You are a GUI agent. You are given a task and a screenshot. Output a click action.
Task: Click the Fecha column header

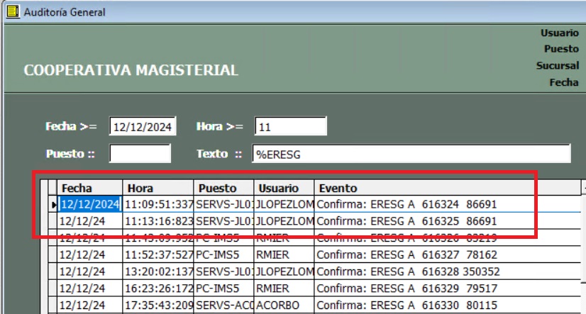coord(90,188)
